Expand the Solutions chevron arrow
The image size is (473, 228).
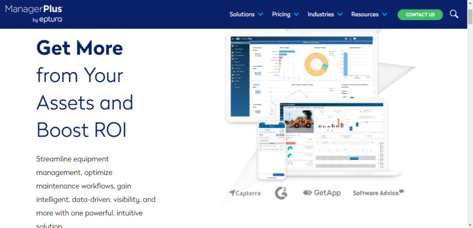tap(261, 14)
